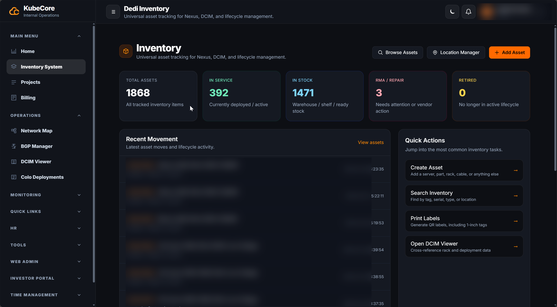Screen dimensions: 557x307
Task: Collapse the Main Menu section chevron
Action: point(79,36)
